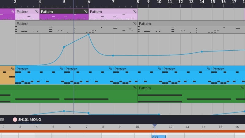Viewport: 245px width, 138px height.
Task: Click bar 13 on the note editor ruler
Action: click(x=187, y=127)
